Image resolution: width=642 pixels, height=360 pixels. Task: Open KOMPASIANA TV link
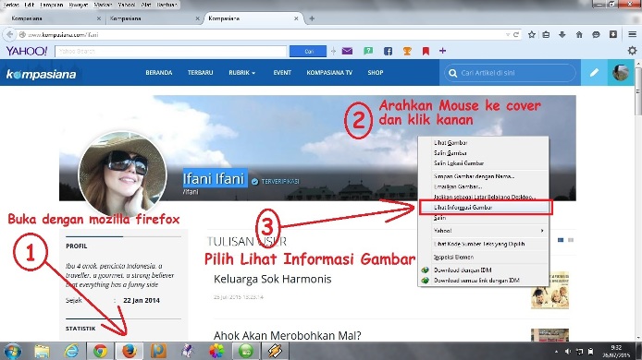pos(329,73)
